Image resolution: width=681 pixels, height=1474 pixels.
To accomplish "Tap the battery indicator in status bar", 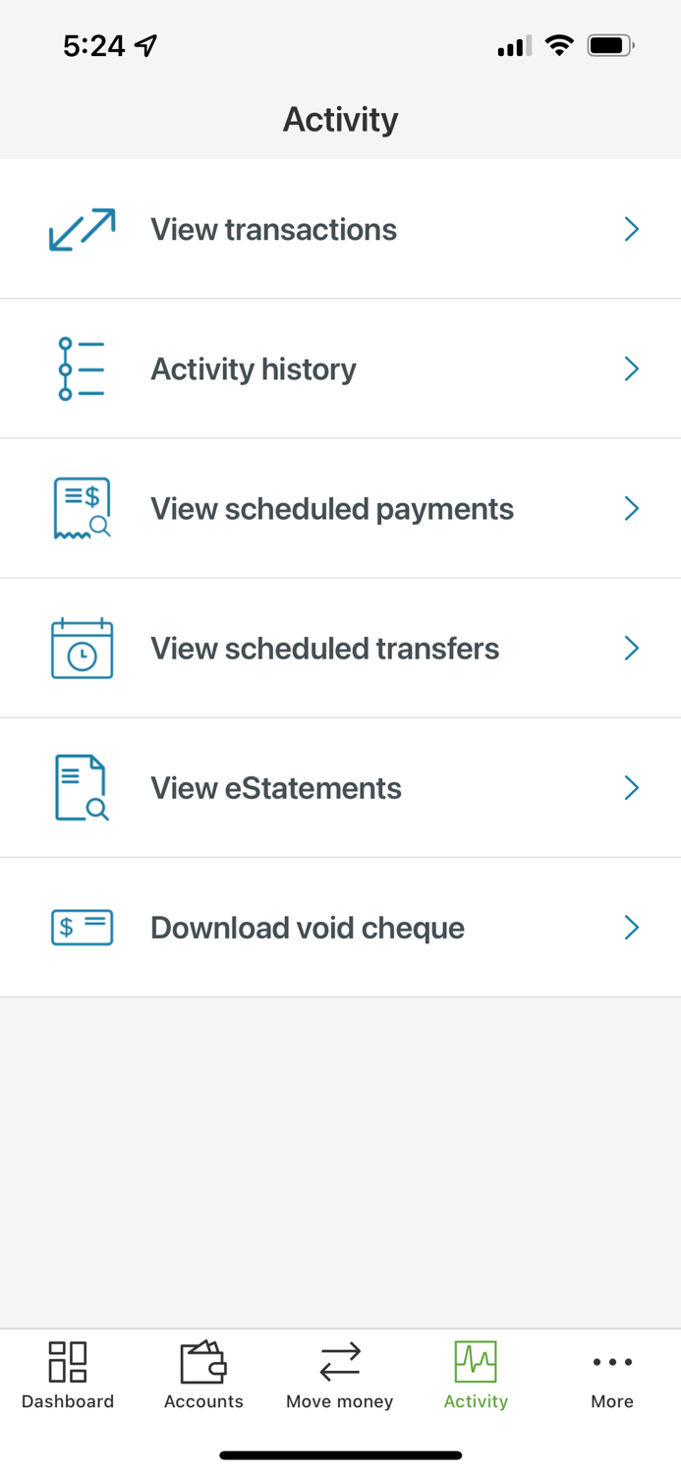I will pyautogui.click(x=609, y=44).
